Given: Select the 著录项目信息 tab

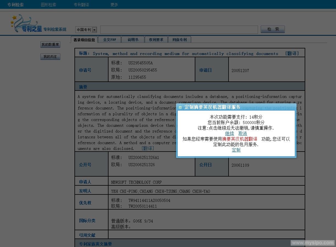Looking at the screenshot, I should [84, 40].
